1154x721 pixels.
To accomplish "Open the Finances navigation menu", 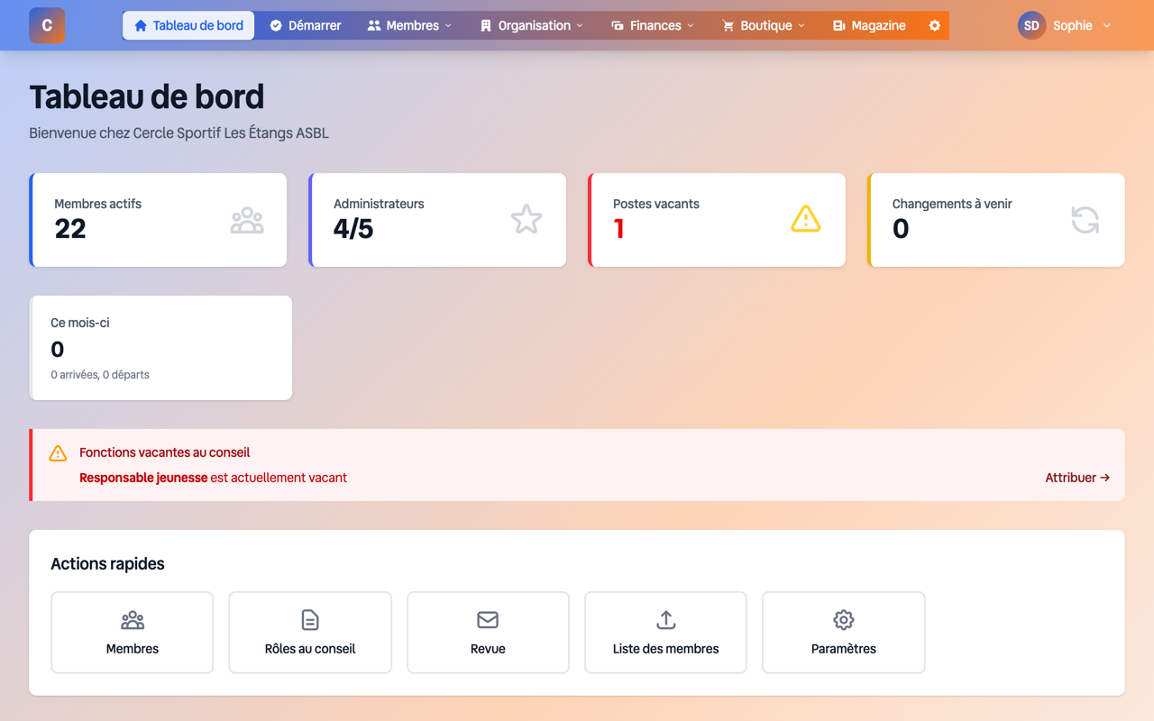I will point(654,25).
